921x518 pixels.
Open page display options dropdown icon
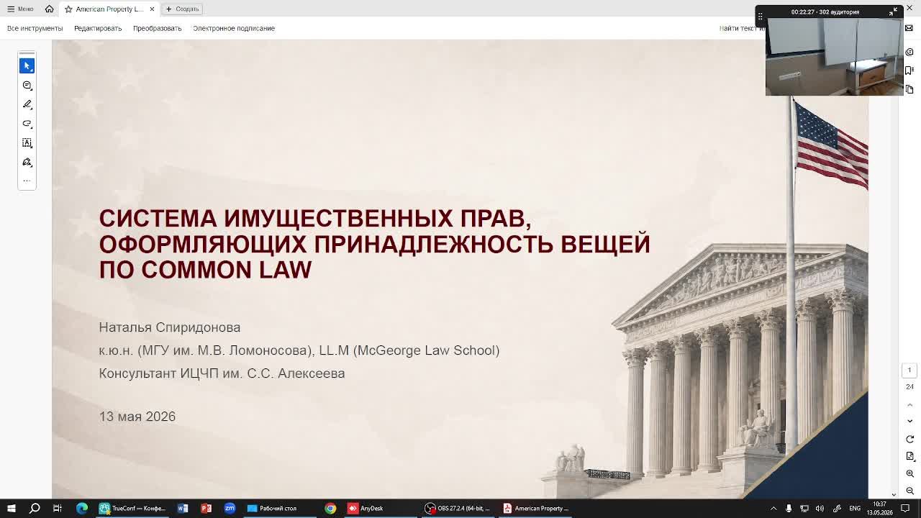point(909,456)
